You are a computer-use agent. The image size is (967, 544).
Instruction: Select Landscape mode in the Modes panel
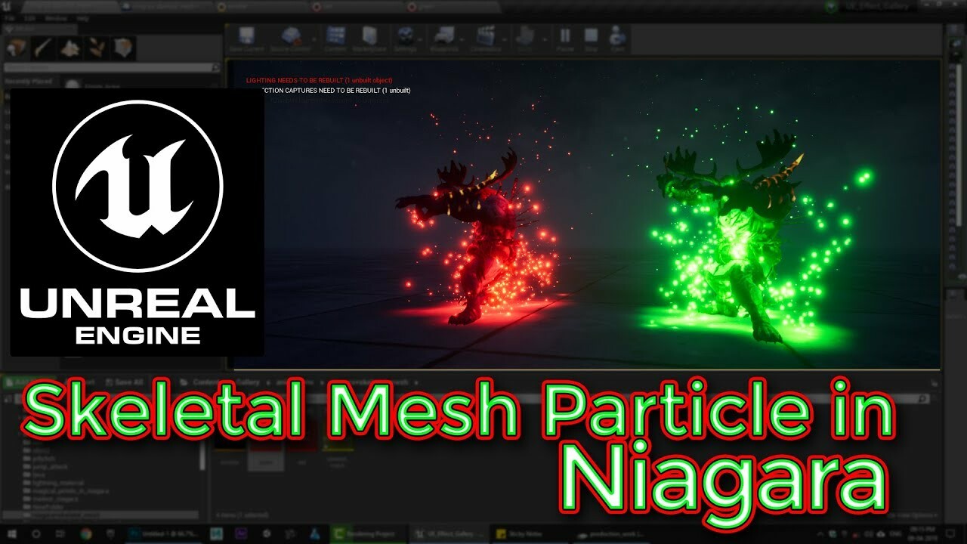pyautogui.click(x=70, y=48)
